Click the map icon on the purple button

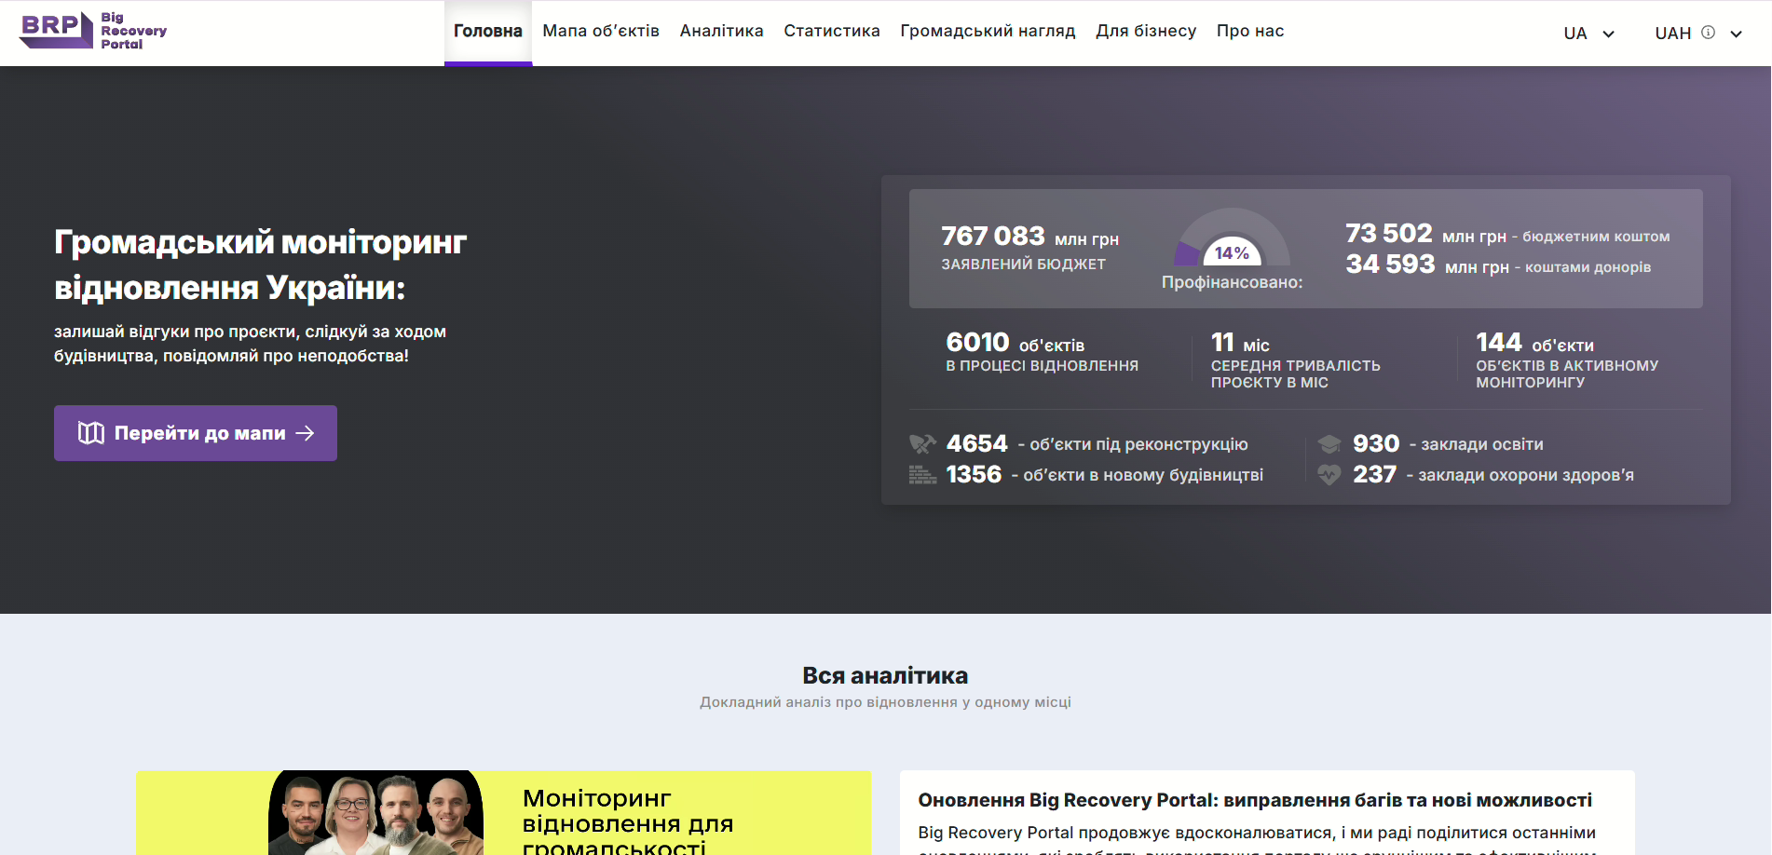pyautogui.click(x=90, y=433)
